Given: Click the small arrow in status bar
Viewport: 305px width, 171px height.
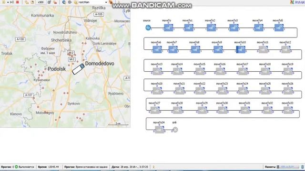Looking at the screenshot, I should tap(153, 167).
